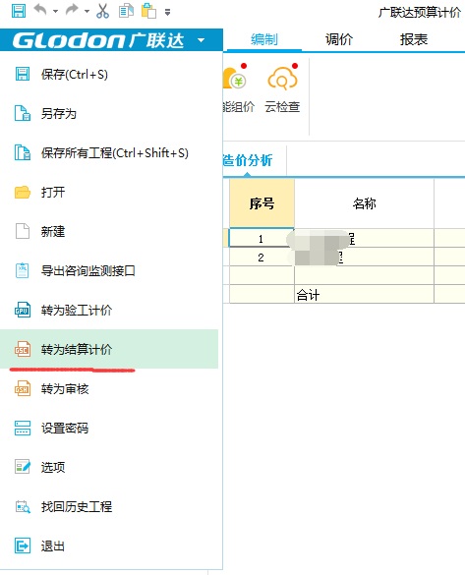465x575 pixels.
Task: Click the 名称 column header
Action: [364, 203]
